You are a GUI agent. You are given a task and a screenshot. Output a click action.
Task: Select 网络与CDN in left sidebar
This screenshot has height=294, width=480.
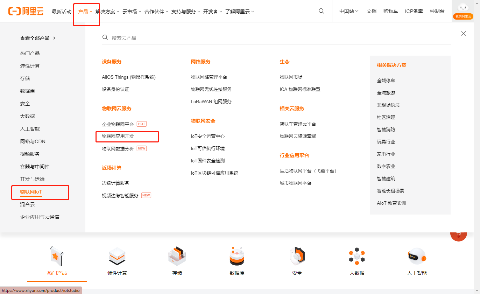[x=33, y=141]
